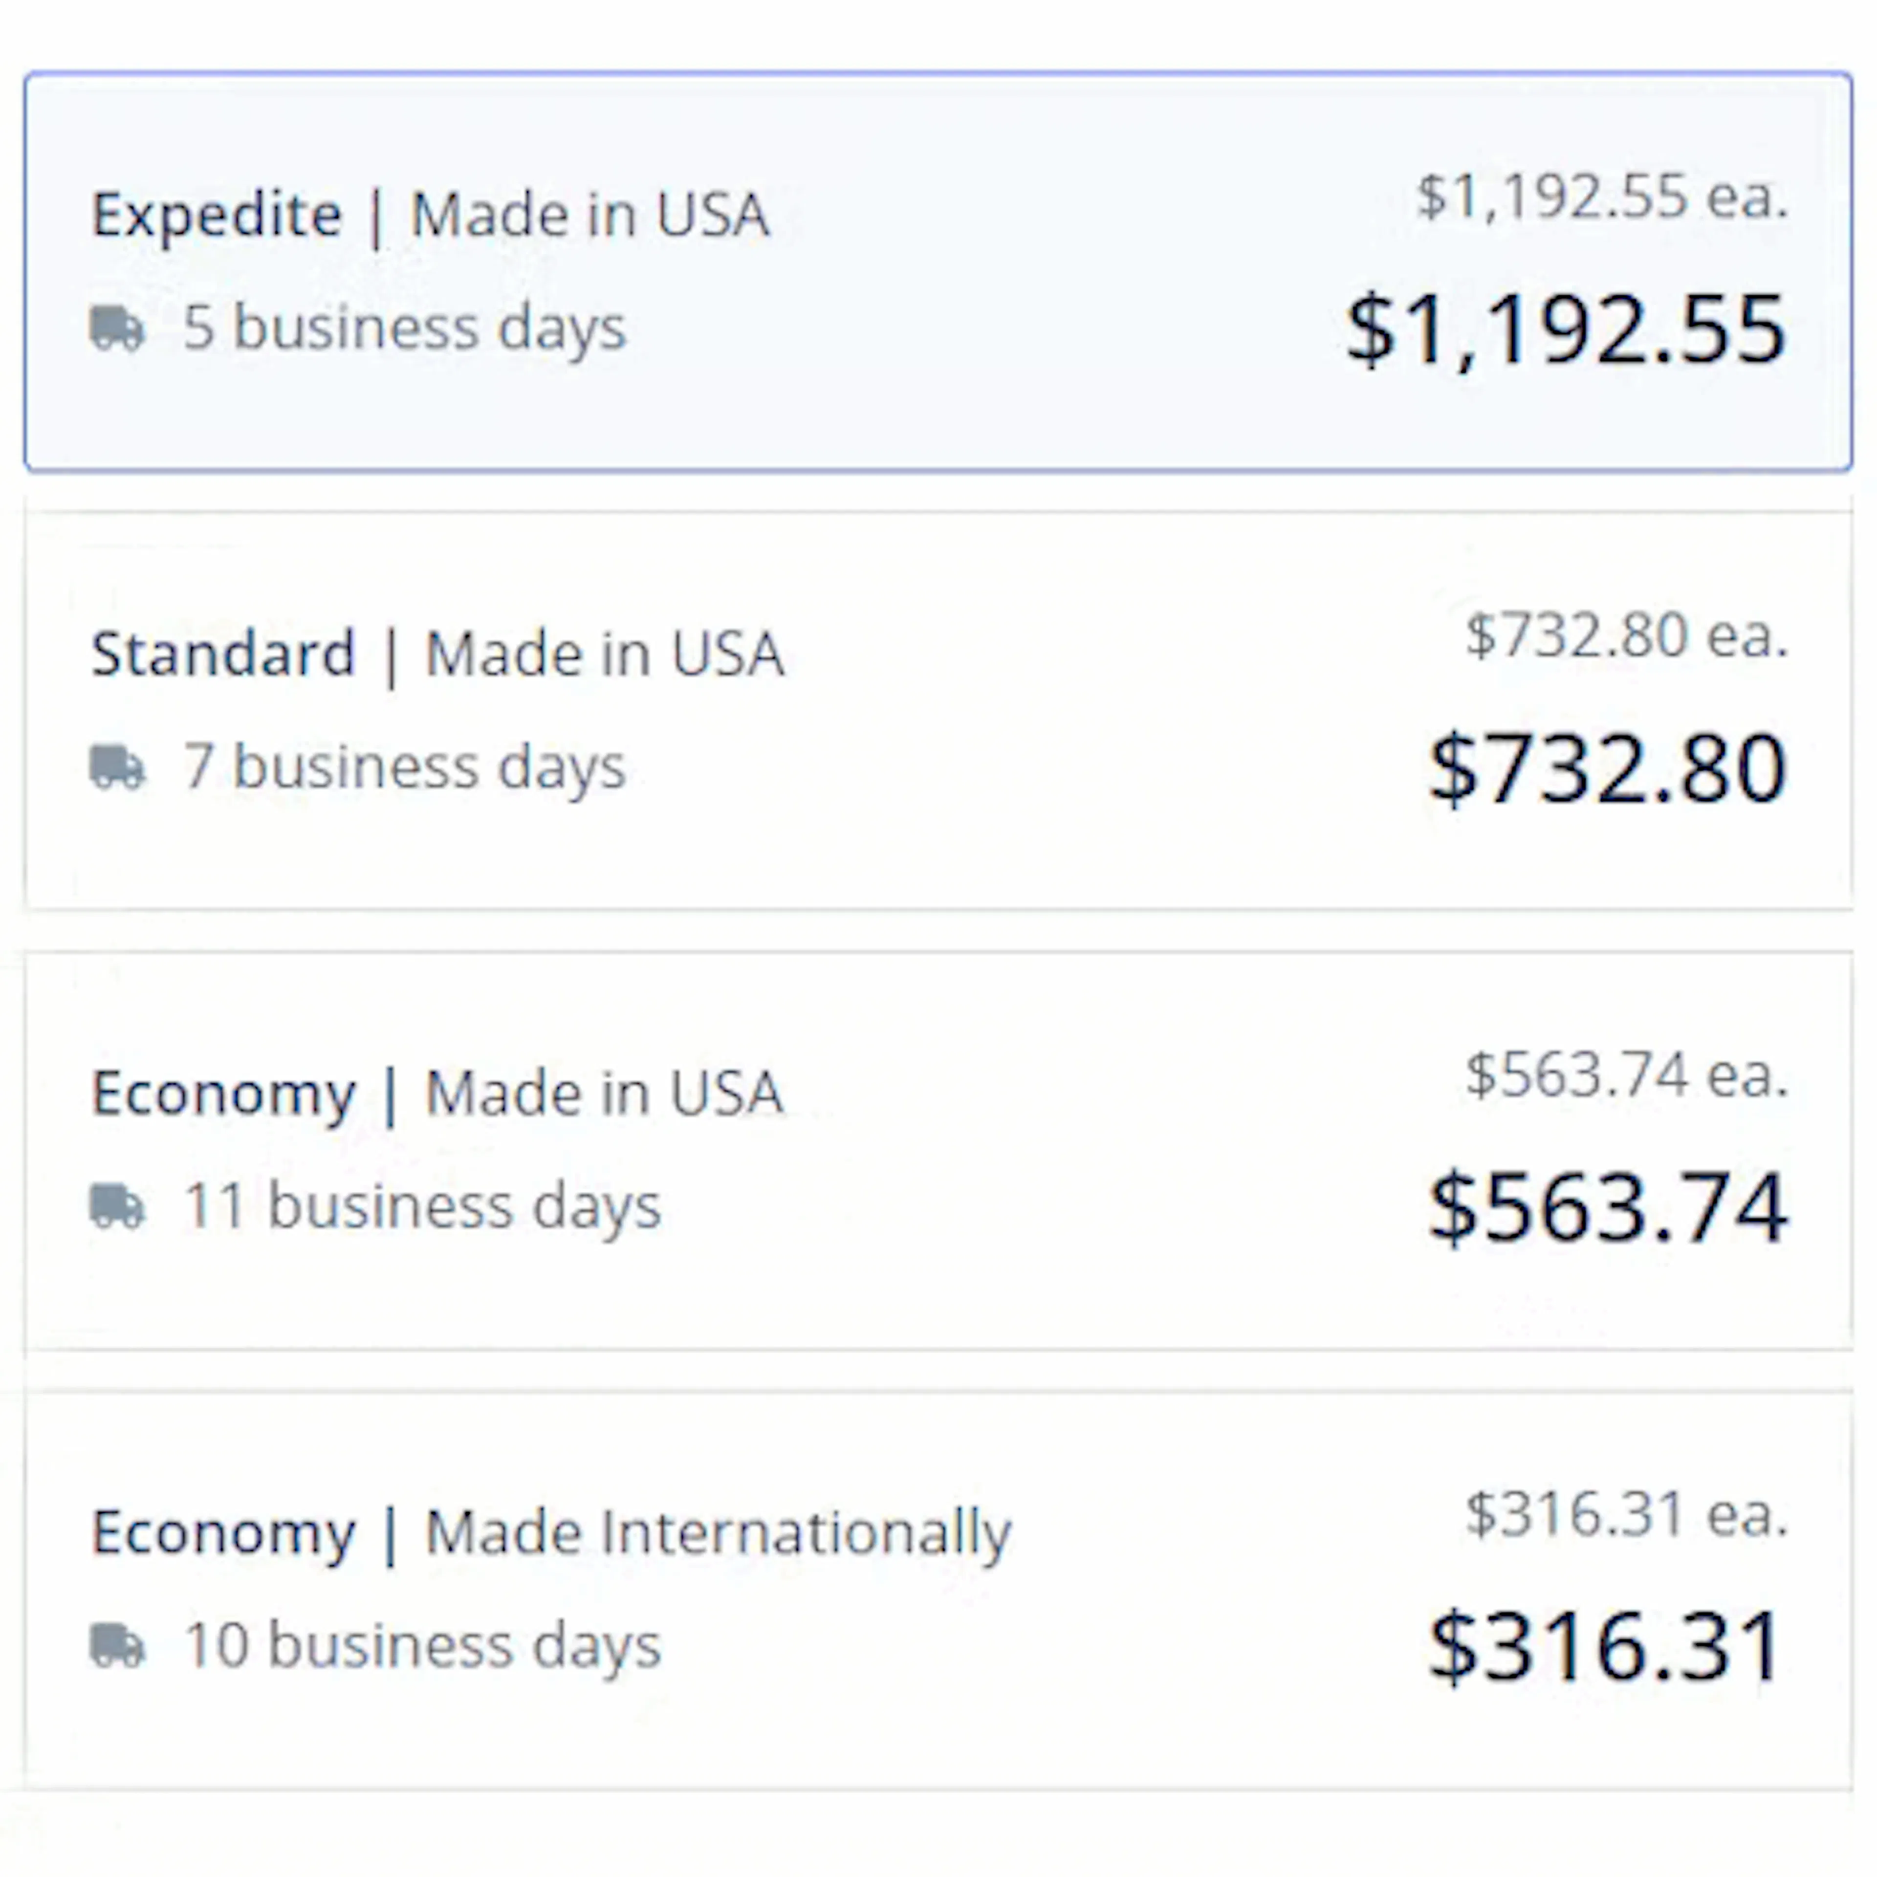Image resolution: width=1877 pixels, height=1877 pixels.
Task: Click the large $732.80 total price
Action: [x=1608, y=768]
